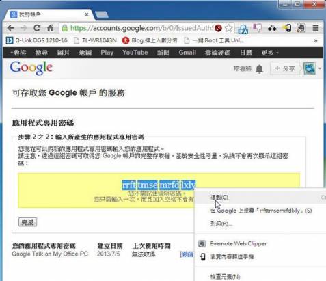
Task: Open the home page icon
Action: pyautogui.click(x=50, y=28)
